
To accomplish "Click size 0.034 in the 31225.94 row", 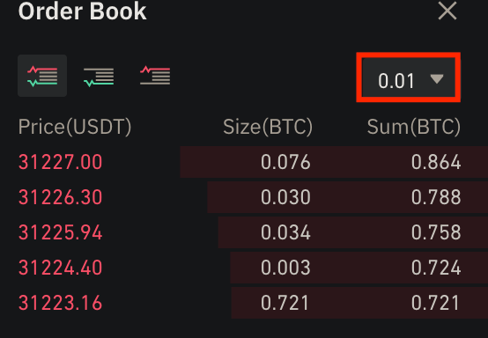I will pos(285,232).
